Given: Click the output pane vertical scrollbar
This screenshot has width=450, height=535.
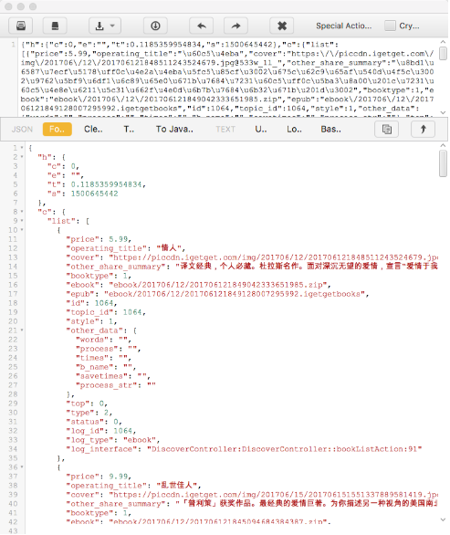Looking at the screenshot, I should 443,164.
